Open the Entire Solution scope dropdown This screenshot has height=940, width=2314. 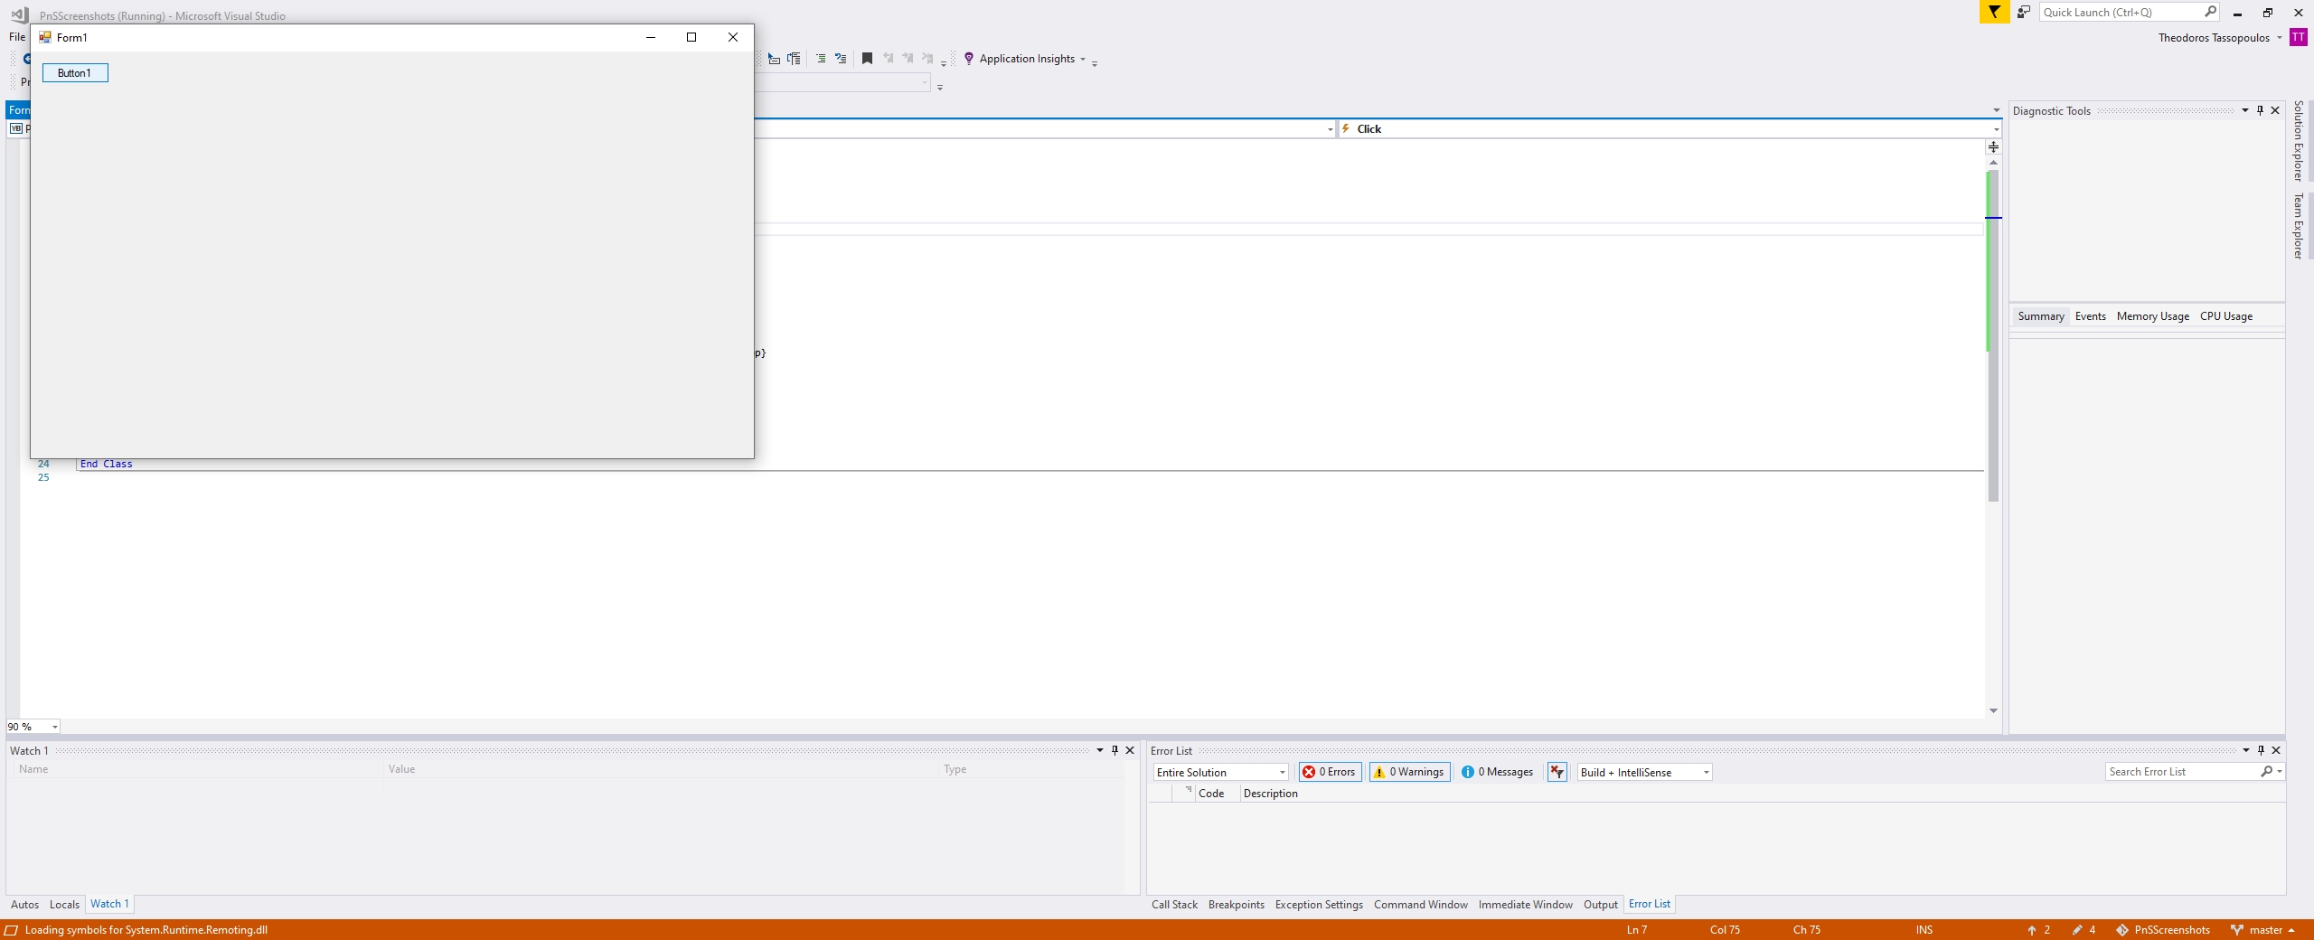pyautogui.click(x=1220, y=772)
